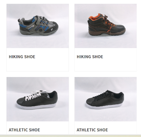141x137 pixels.
Task: Select ATHLETIC SHOE title under the white-laced sneaker
Action: pyautogui.click(x=24, y=130)
